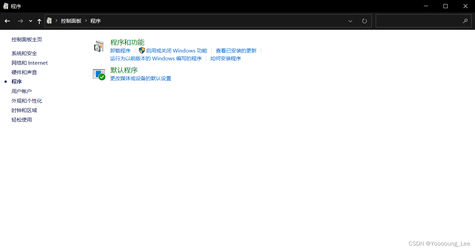475x250 pixels.
Task: Refresh the Control Panel view
Action: (x=365, y=21)
